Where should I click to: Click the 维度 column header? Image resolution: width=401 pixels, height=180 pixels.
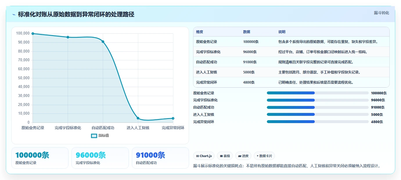coord(199,32)
